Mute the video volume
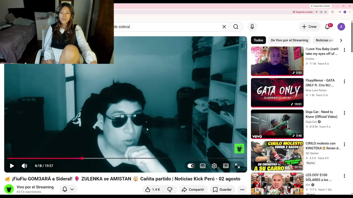 (x=25, y=166)
